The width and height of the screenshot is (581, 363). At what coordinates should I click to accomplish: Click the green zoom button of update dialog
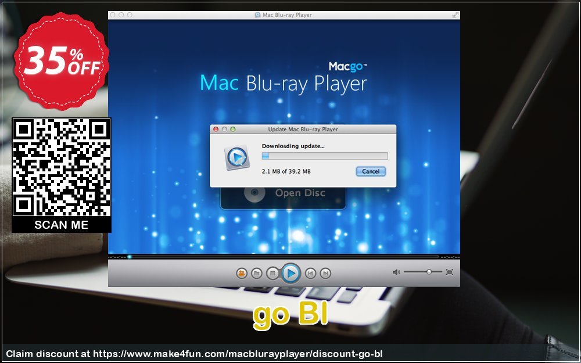click(x=233, y=130)
